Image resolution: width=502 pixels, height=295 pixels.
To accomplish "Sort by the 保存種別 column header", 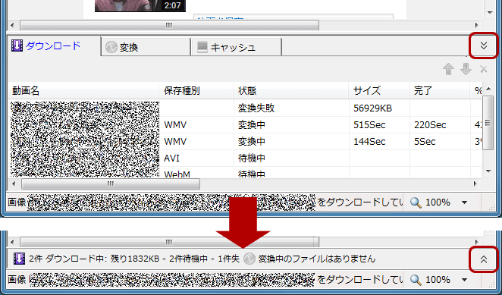I will [196, 91].
